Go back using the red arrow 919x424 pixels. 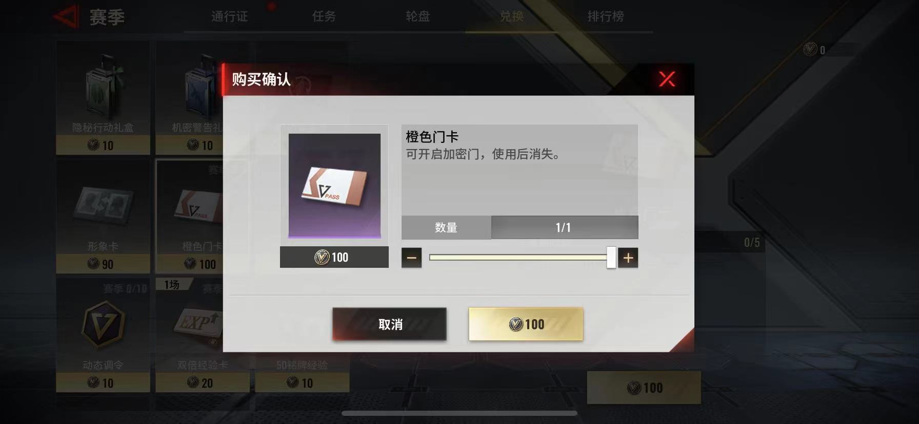66,17
